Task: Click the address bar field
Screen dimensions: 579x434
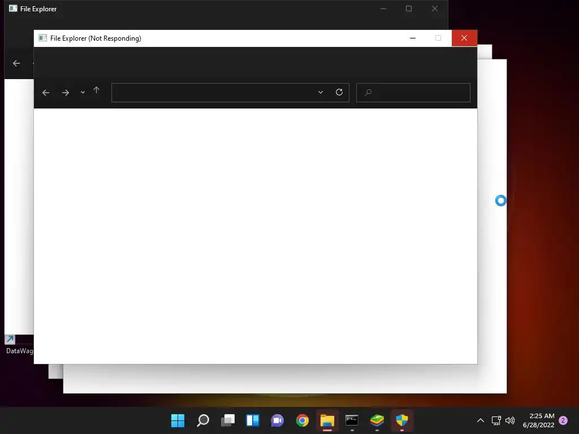Action: click(x=230, y=92)
